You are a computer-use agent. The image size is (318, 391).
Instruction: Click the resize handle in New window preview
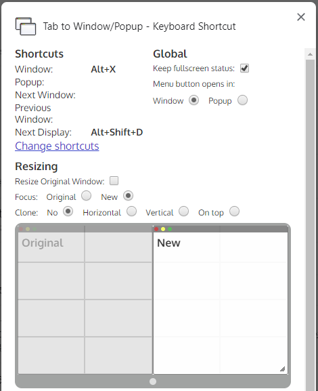pyautogui.click(x=282, y=369)
